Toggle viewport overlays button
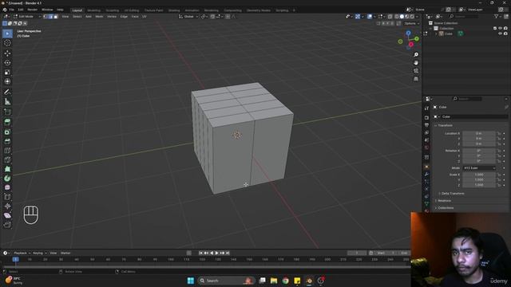The height and width of the screenshot is (287, 511). (x=370, y=16)
